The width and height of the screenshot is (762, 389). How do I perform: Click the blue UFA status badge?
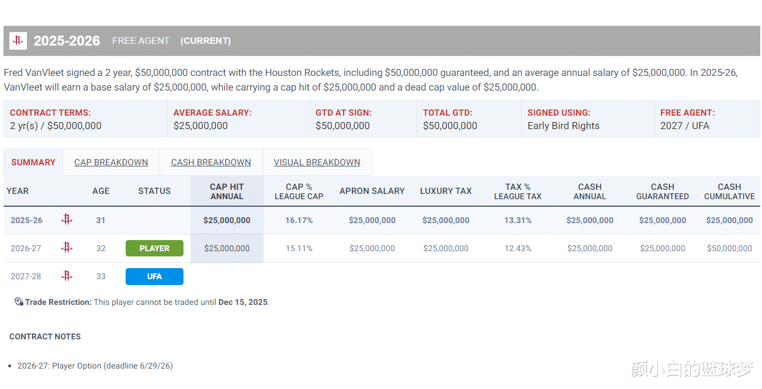(154, 276)
